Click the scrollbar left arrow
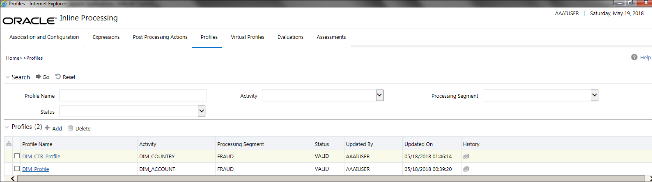 [13, 179]
